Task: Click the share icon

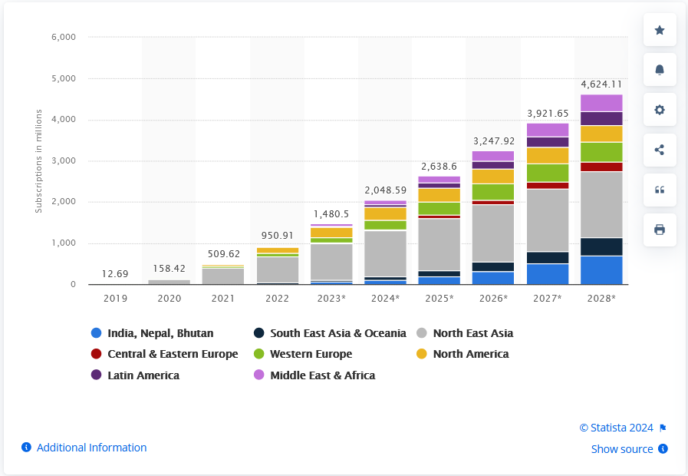Action: coord(660,150)
